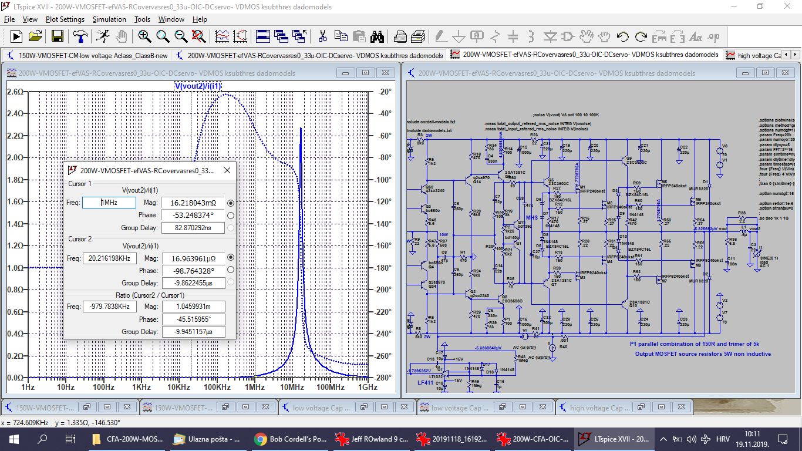The width and height of the screenshot is (802, 451).
Task: Click the Pick Visible Traces icon
Action: pyautogui.click(x=222, y=36)
